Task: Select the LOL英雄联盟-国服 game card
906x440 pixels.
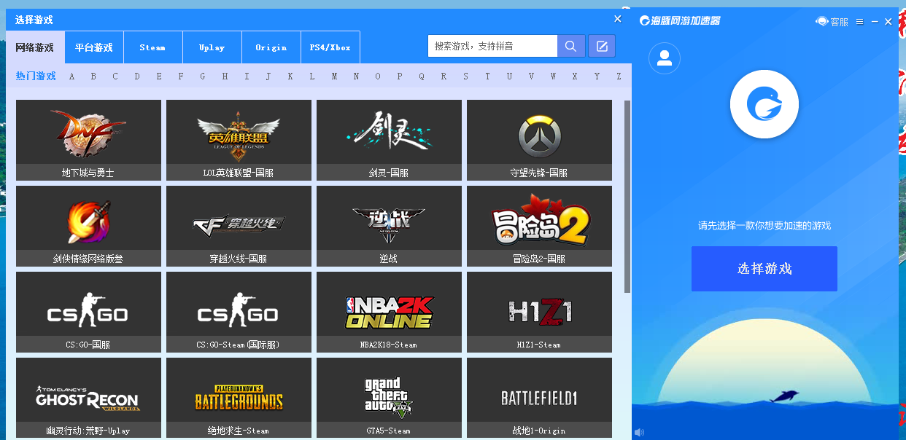Action: click(x=239, y=140)
